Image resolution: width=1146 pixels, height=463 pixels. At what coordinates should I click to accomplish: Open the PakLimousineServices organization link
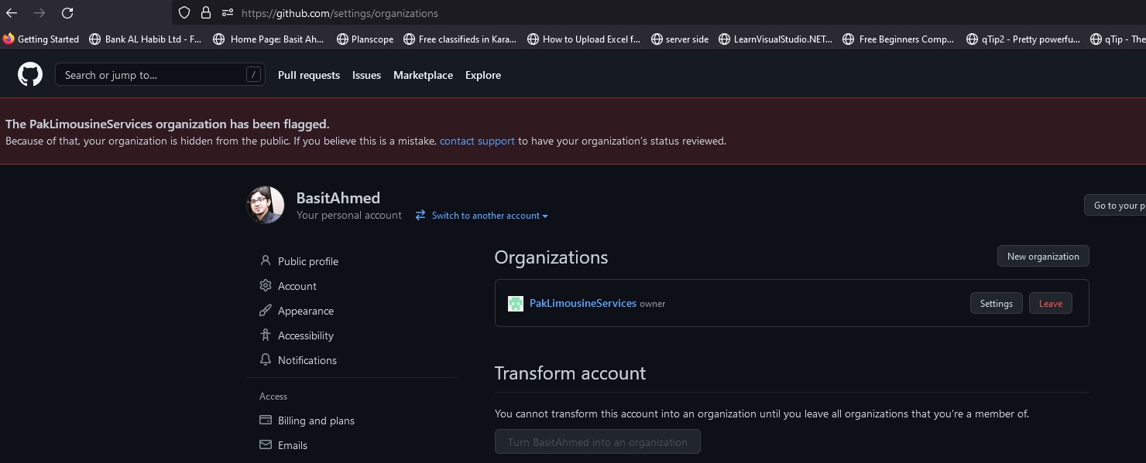tap(583, 303)
